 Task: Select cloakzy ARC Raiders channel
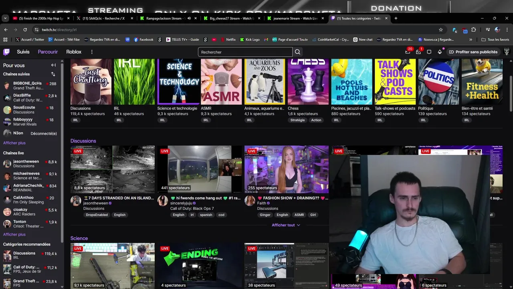30,212
